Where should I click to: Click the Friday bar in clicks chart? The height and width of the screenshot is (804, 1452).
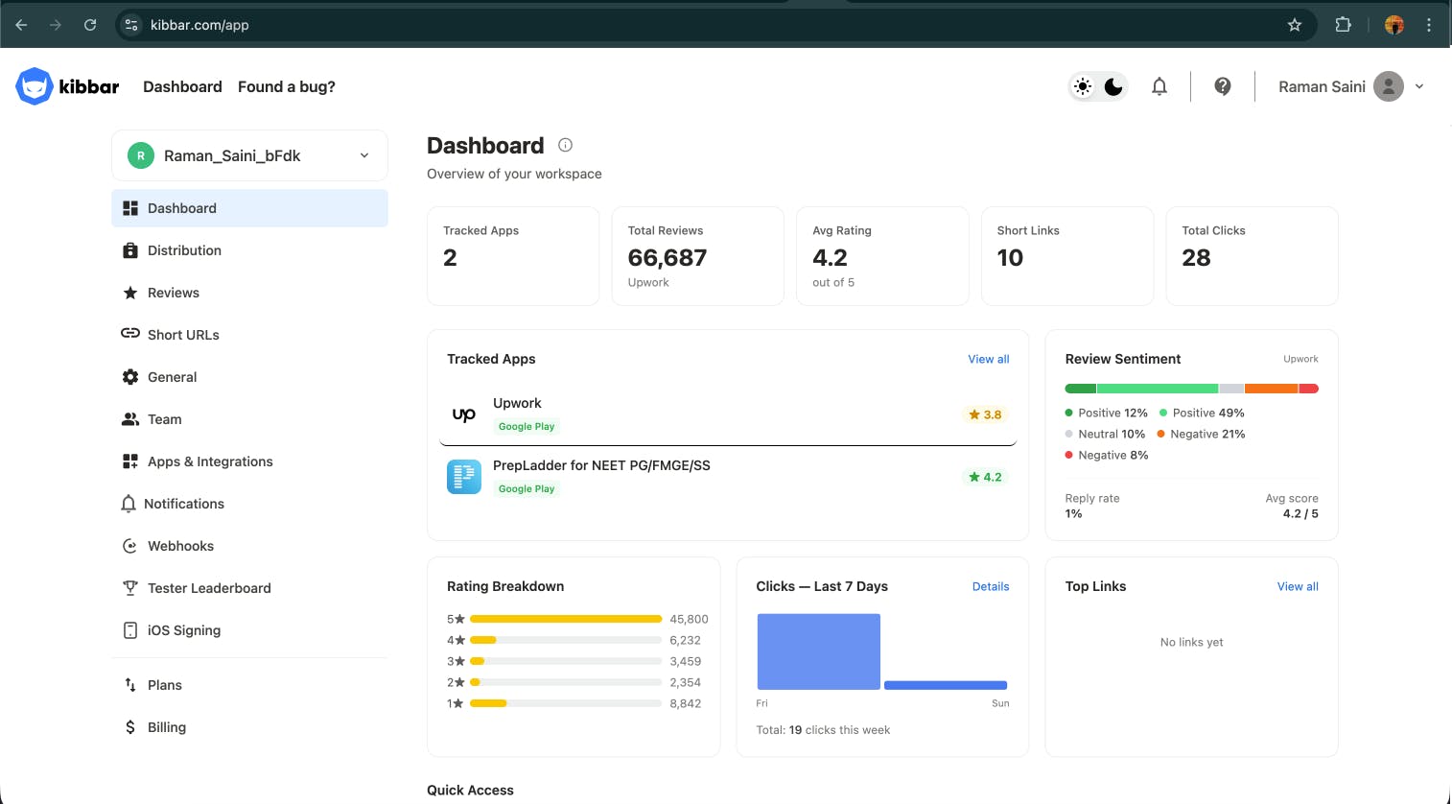pos(819,651)
